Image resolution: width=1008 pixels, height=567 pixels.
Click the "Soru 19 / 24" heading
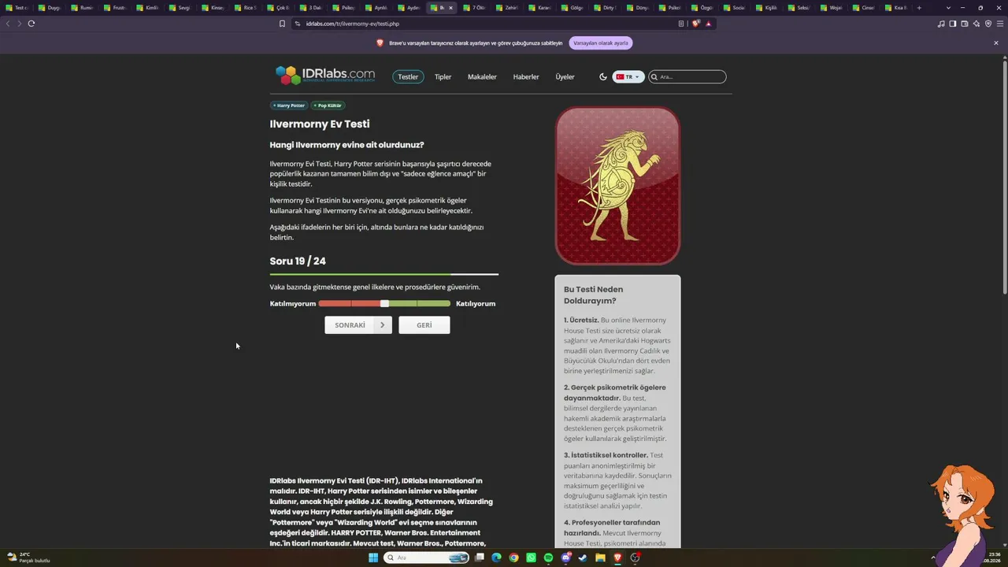(x=298, y=261)
